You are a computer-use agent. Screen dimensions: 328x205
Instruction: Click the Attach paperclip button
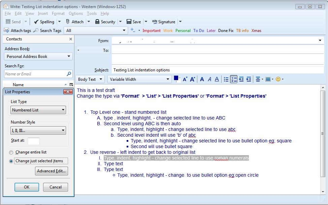(74, 22)
